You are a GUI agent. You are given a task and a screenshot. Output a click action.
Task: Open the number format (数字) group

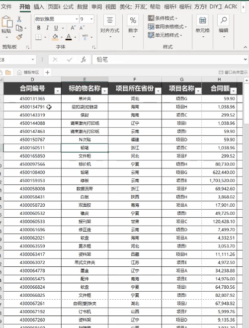(133, 26)
